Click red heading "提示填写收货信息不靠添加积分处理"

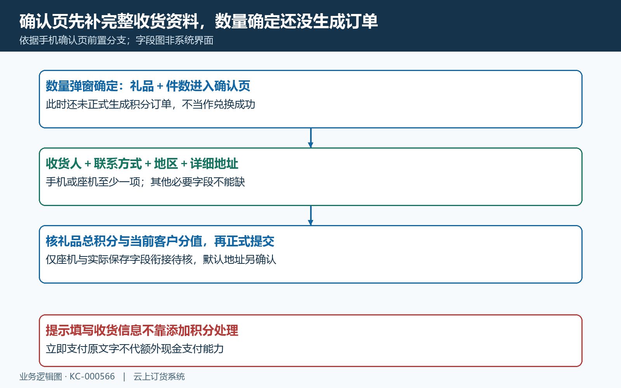point(142,330)
